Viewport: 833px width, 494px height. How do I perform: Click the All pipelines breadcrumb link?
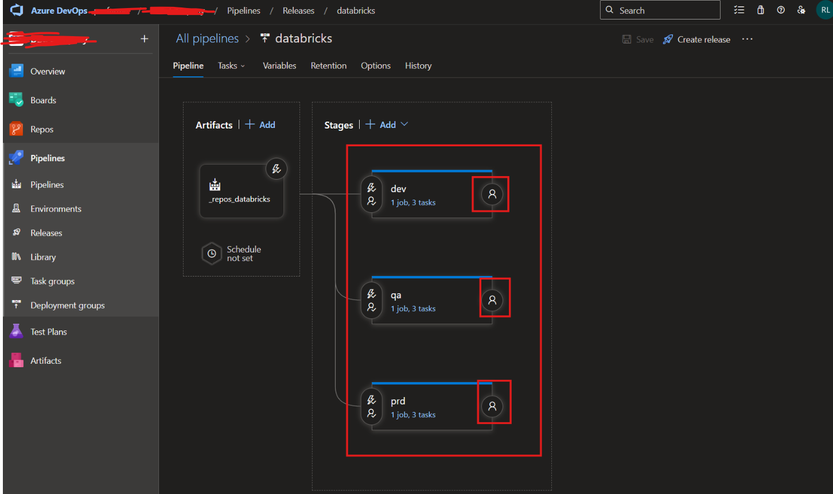coord(207,38)
